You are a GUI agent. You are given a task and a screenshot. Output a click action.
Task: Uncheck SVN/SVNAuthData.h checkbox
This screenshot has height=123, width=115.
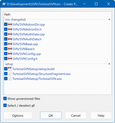6,39
